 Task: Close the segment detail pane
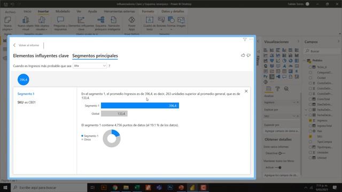pos(246,91)
